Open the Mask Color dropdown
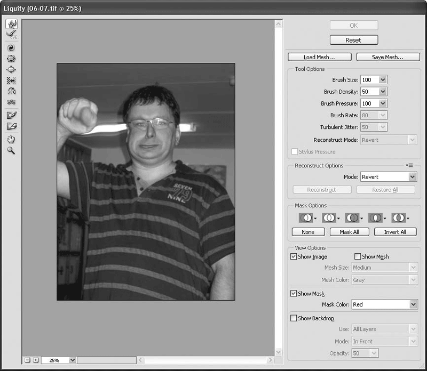The width and height of the screenshot is (427, 371). [413, 304]
